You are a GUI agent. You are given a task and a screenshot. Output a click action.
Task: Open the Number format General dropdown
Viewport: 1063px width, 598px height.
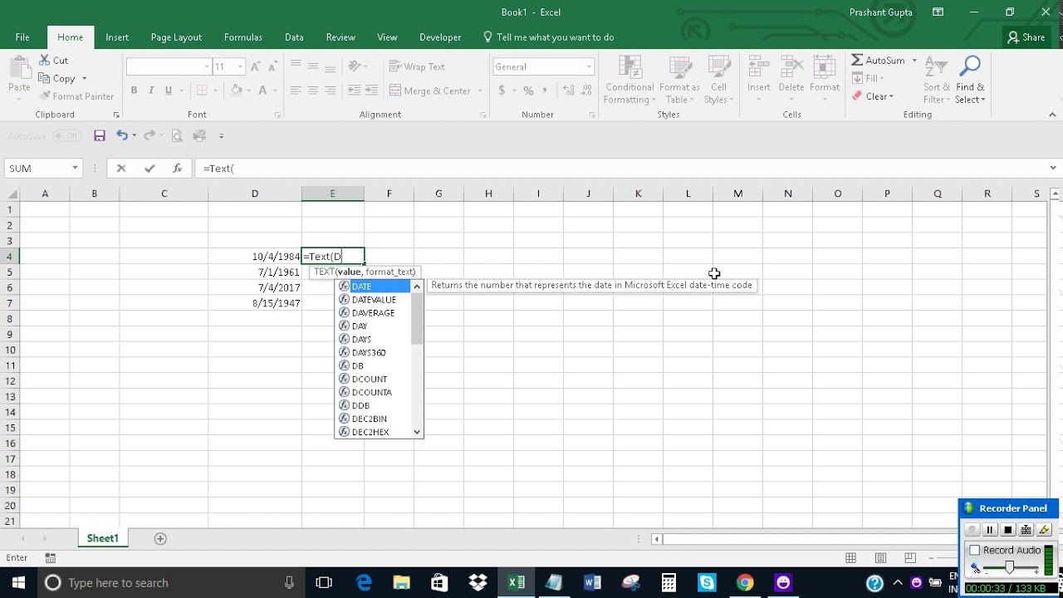(x=589, y=66)
